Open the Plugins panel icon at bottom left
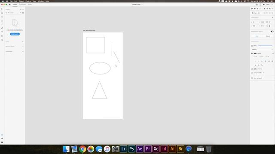The width and height of the screenshot is (275, 154). tap(2, 142)
